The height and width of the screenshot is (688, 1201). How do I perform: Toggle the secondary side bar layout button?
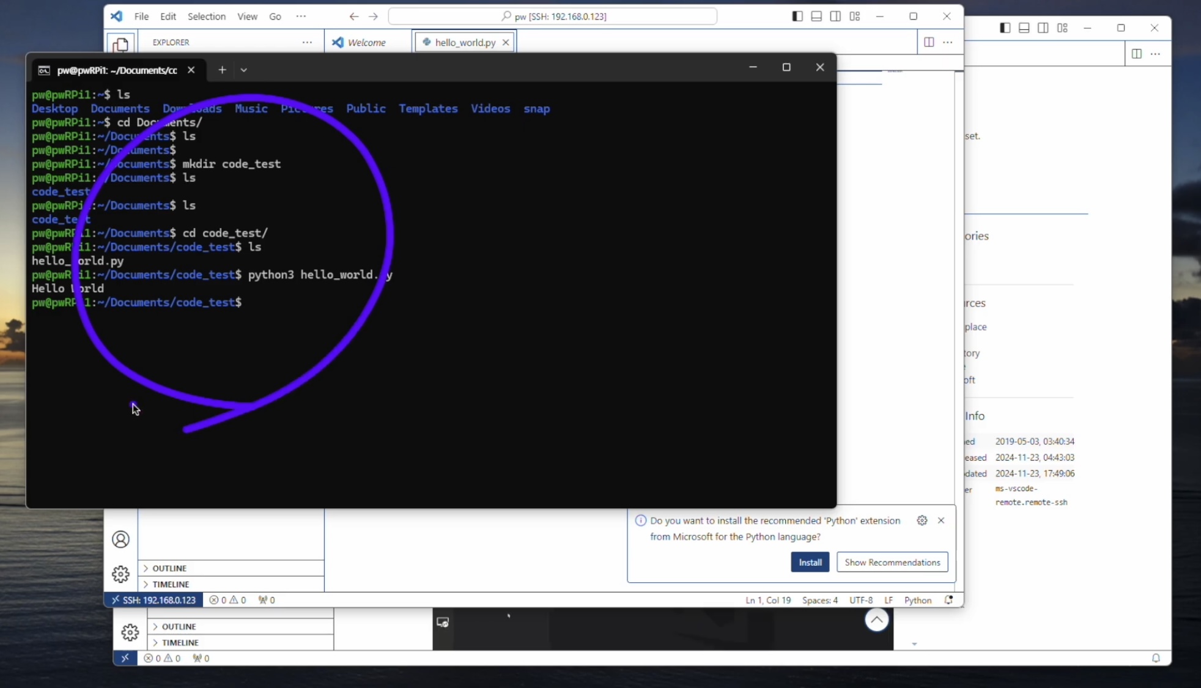click(x=835, y=17)
